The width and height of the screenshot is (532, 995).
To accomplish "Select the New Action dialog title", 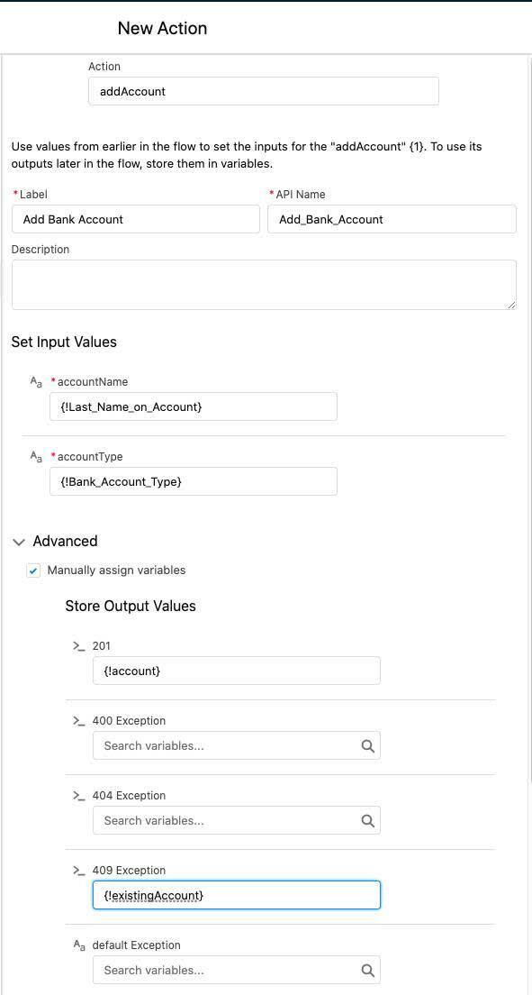I will (161, 28).
